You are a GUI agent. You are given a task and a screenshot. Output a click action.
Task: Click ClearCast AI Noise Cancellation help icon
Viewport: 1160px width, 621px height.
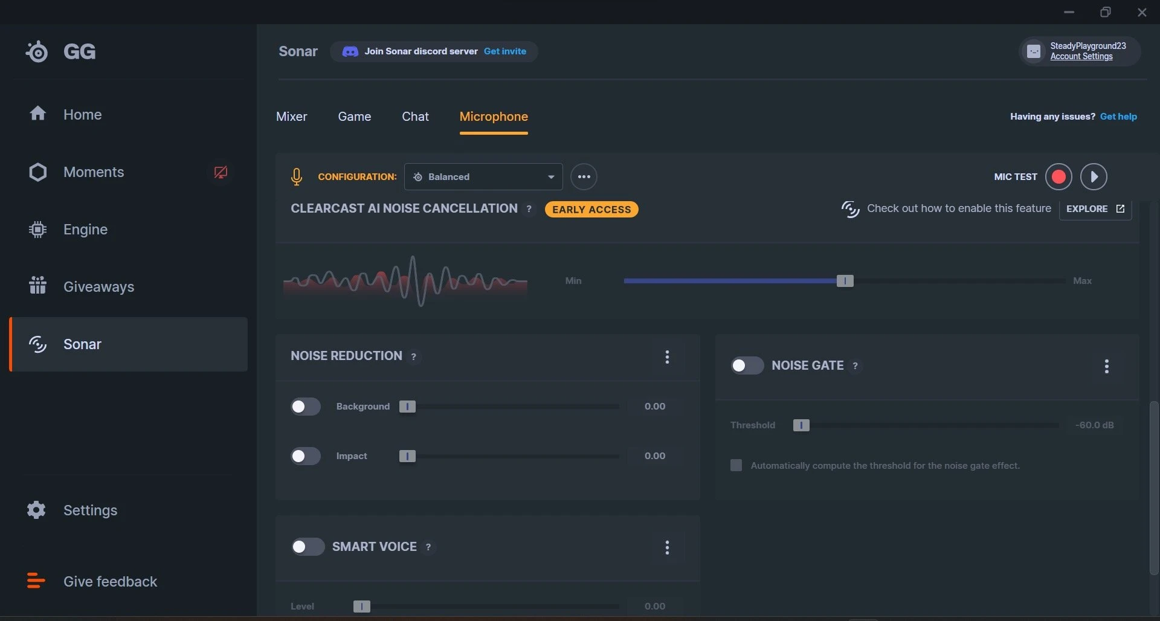click(x=529, y=208)
